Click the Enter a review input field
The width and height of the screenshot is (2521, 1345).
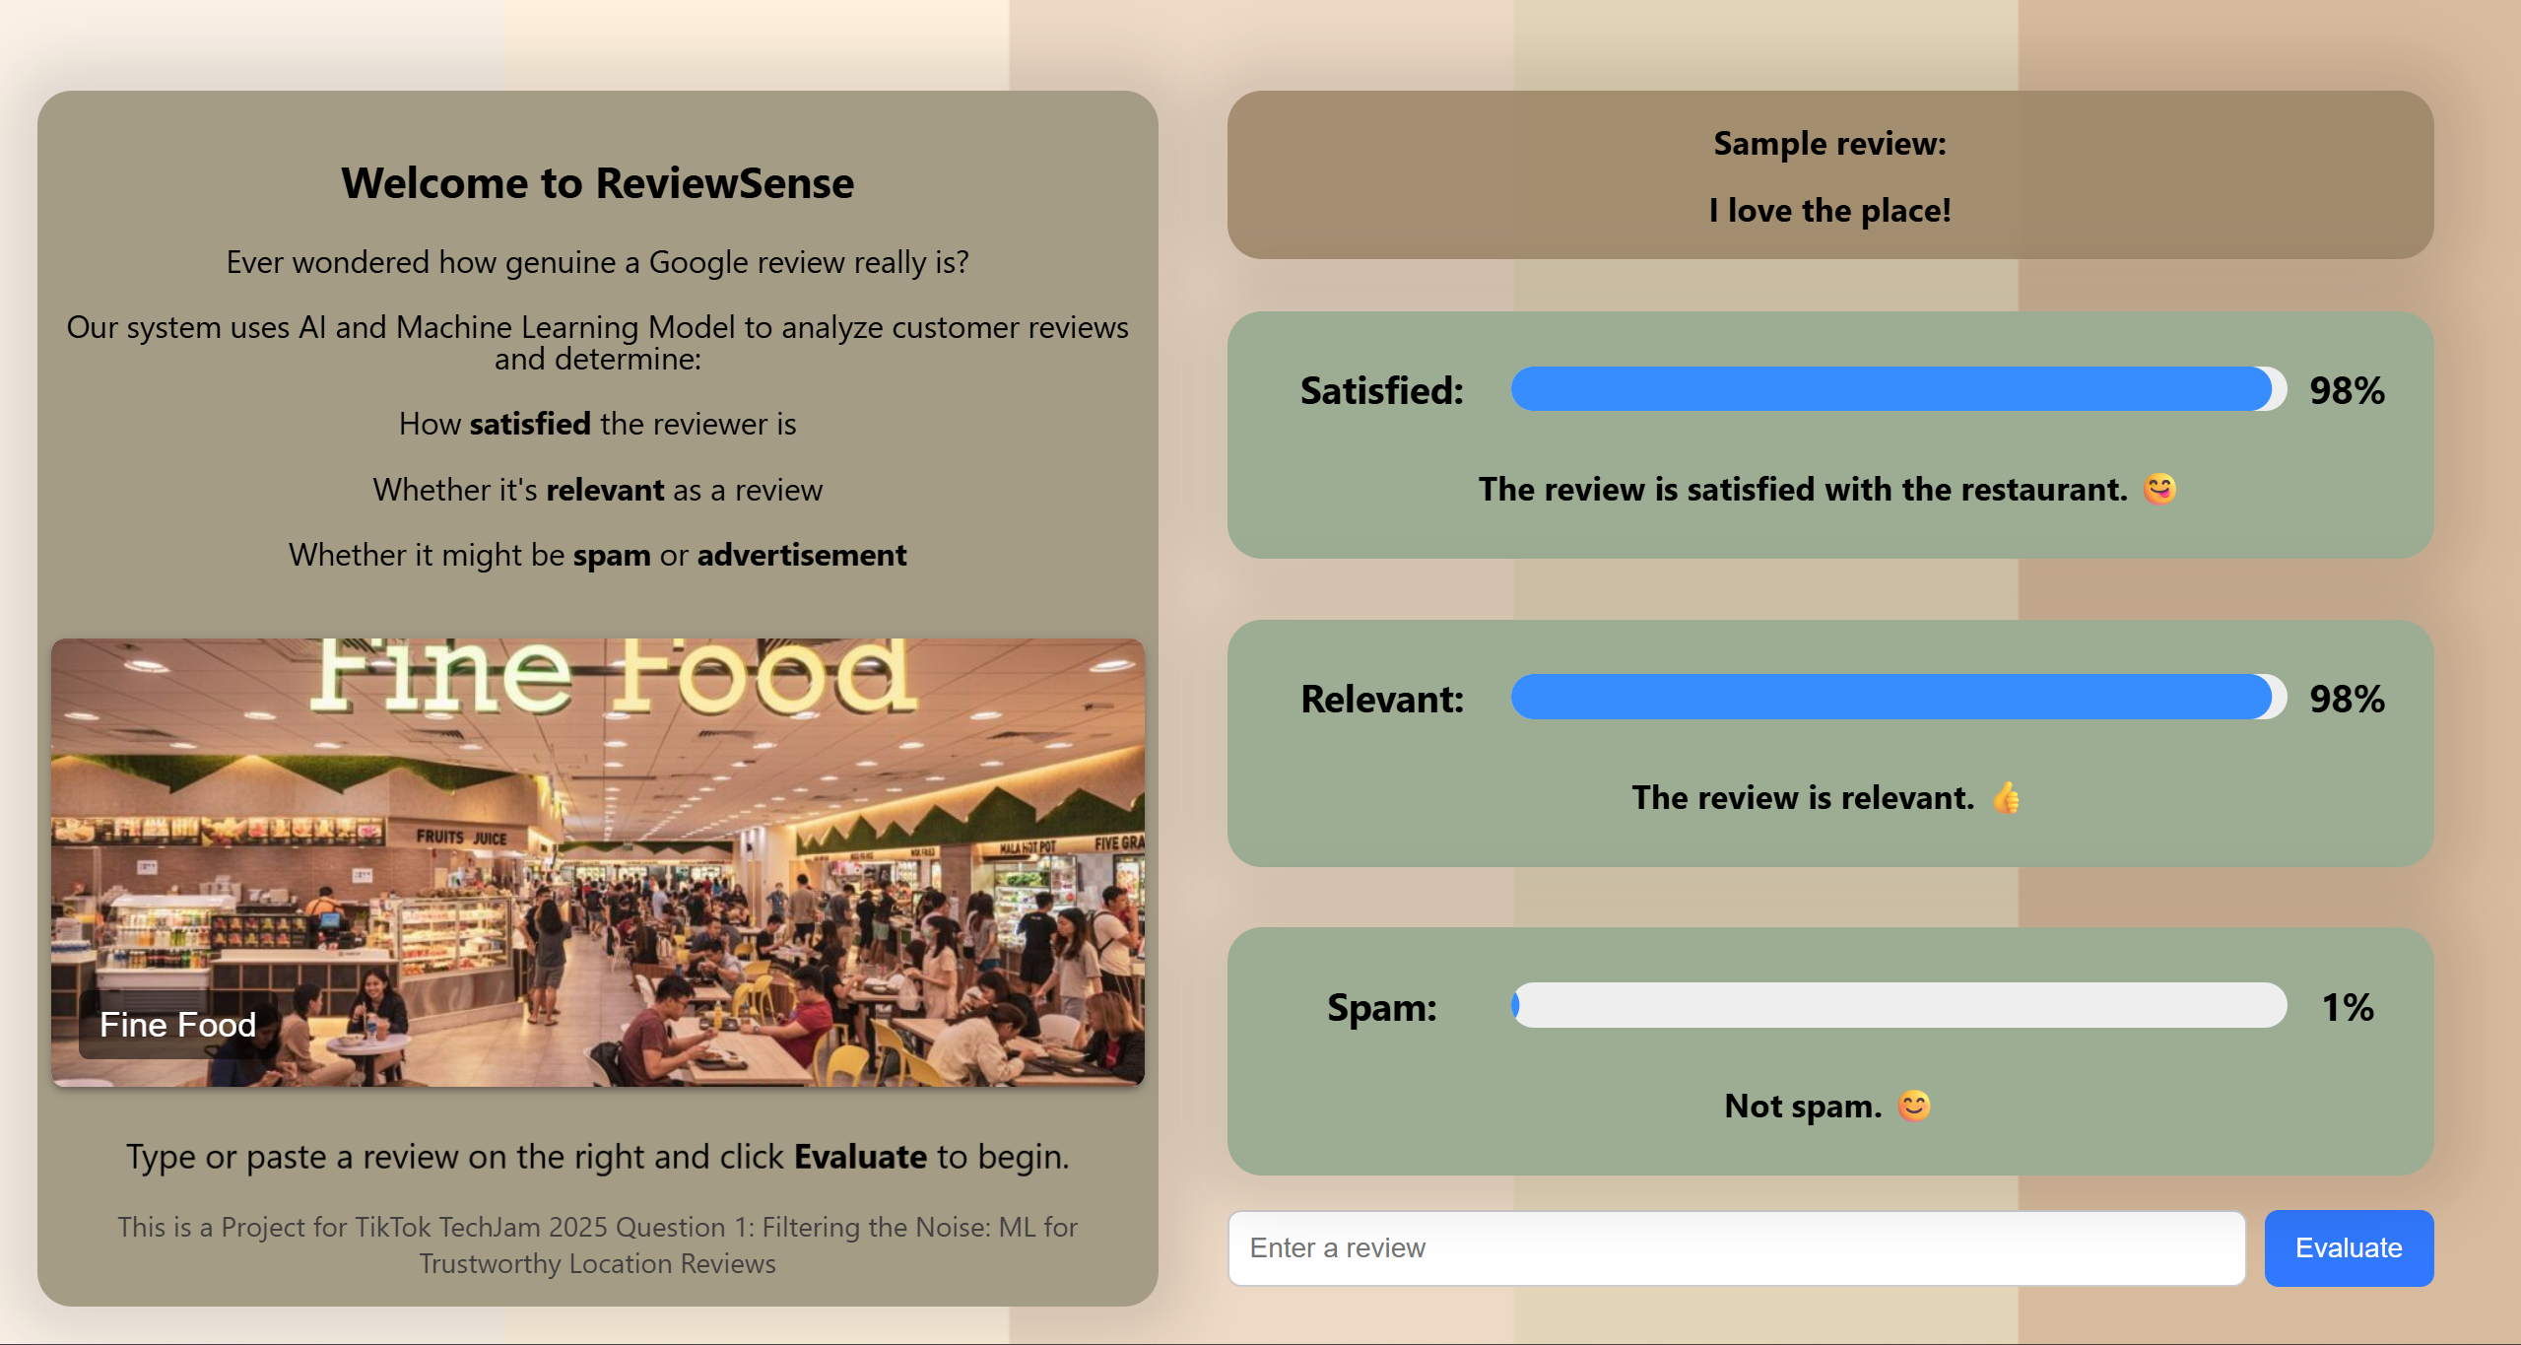pyautogui.click(x=1736, y=1247)
